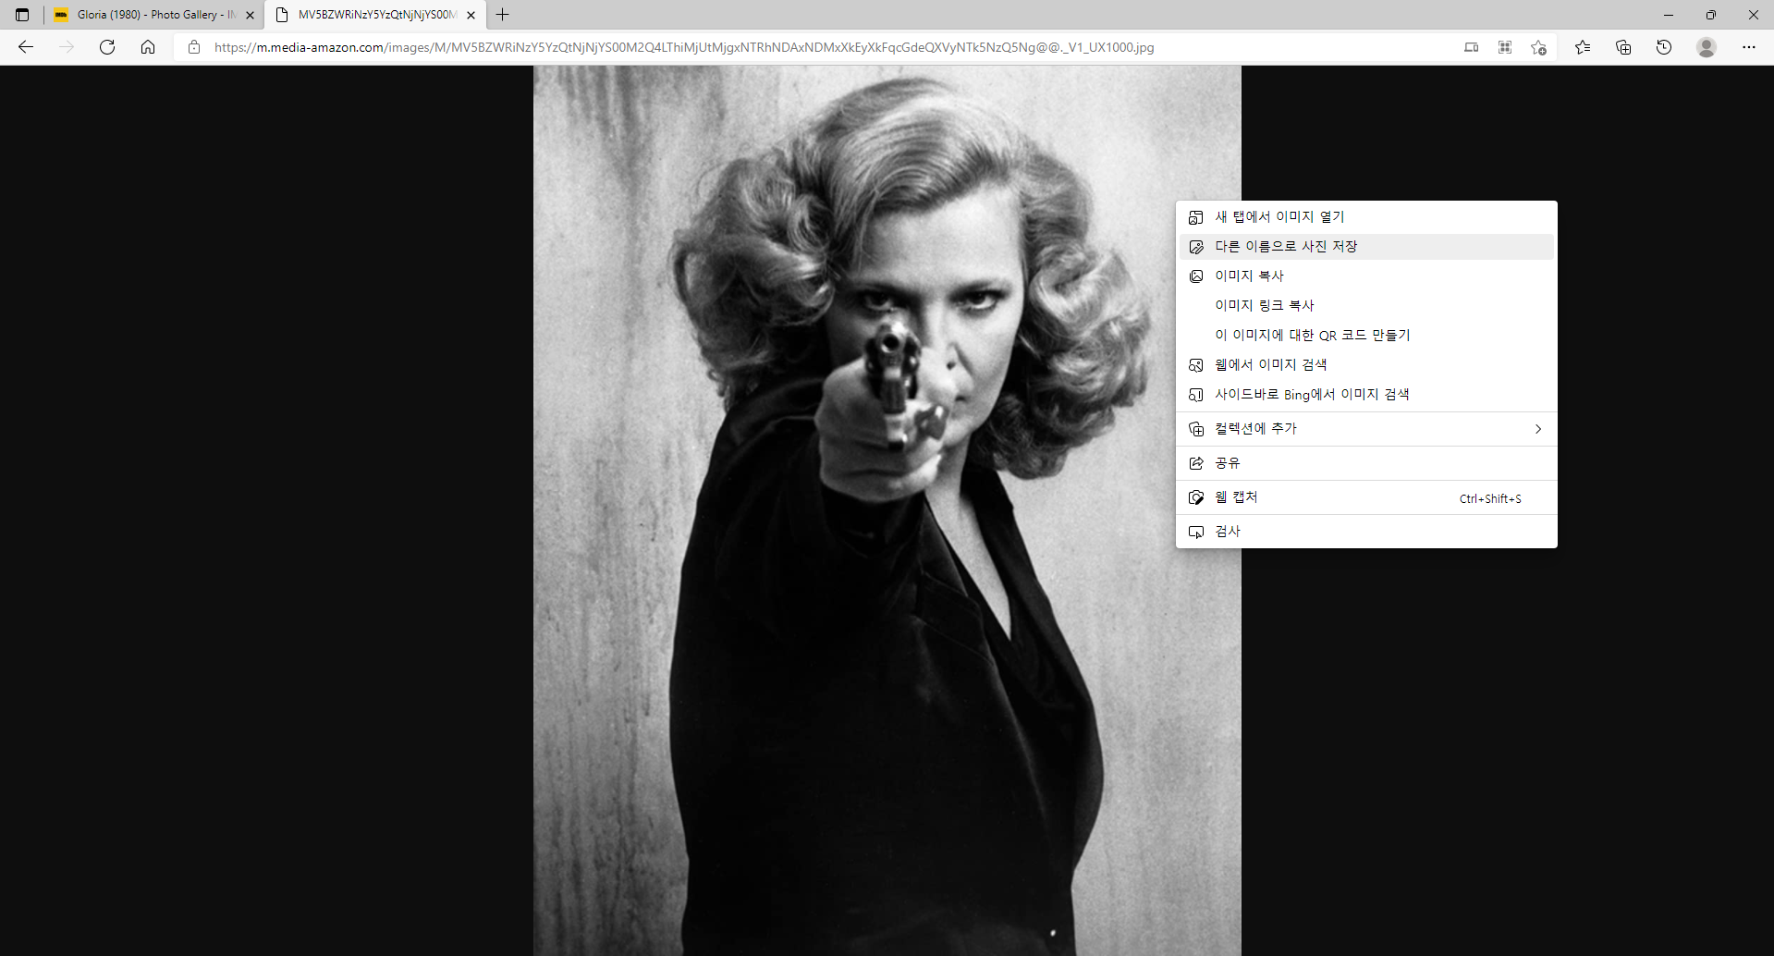Reload the current image page
The height and width of the screenshot is (956, 1774).
107,47
